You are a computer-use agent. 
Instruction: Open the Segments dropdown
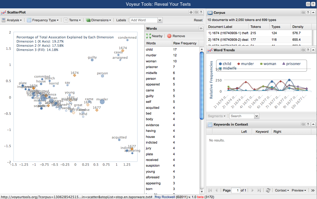click(x=217, y=116)
